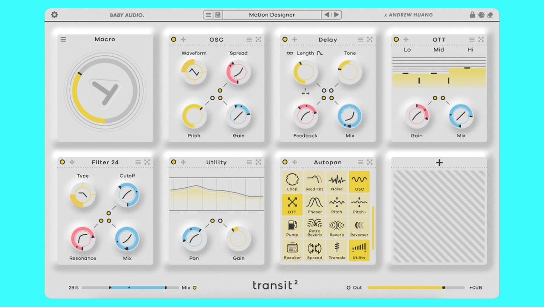The height and width of the screenshot is (307, 544).
Task: Add a new effect module with plus
Action: pos(439,163)
